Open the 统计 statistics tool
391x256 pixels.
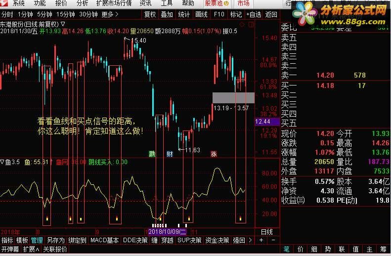[184, 14]
